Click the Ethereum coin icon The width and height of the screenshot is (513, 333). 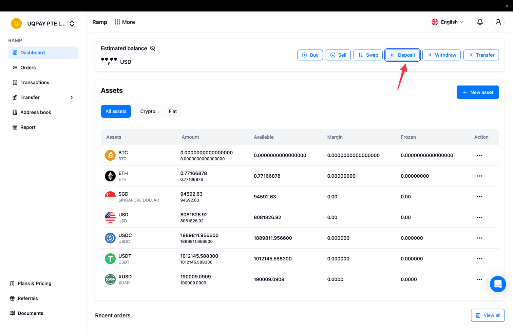click(x=110, y=176)
